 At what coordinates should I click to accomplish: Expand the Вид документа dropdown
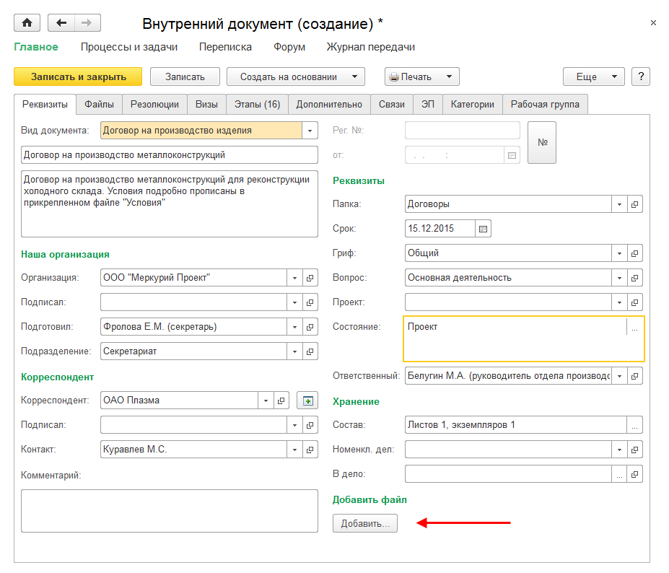pyautogui.click(x=310, y=131)
